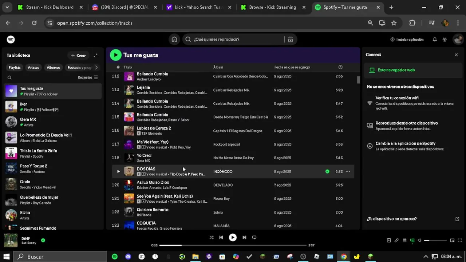This screenshot has height=262, width=466.
Task: Open tab search dropdown arrow in Chrome
Action: (8, 7)
